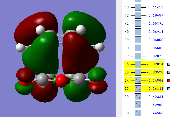
Task: Click the paired-electron box of orbital 33
Action: click(x=138, y=89)
